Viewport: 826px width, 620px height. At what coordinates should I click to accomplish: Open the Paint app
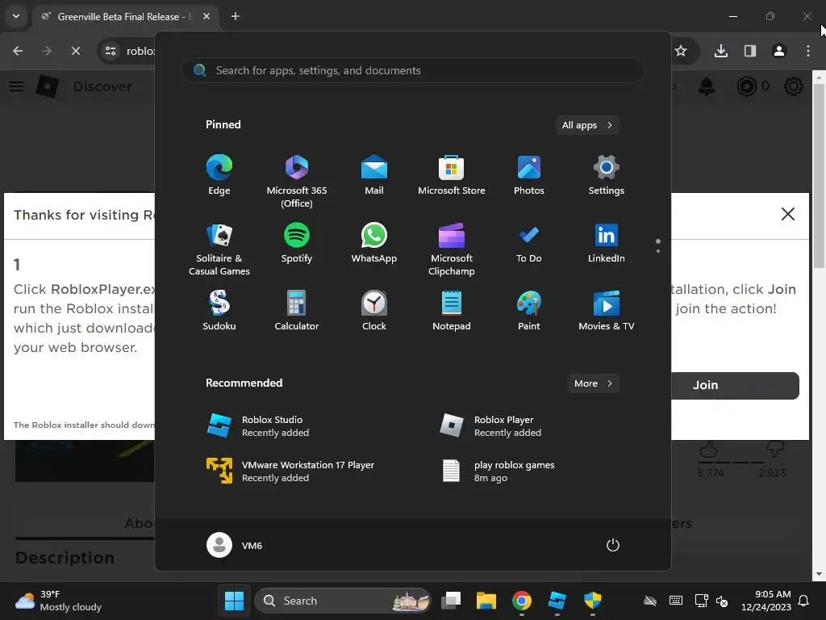(529, 311)
